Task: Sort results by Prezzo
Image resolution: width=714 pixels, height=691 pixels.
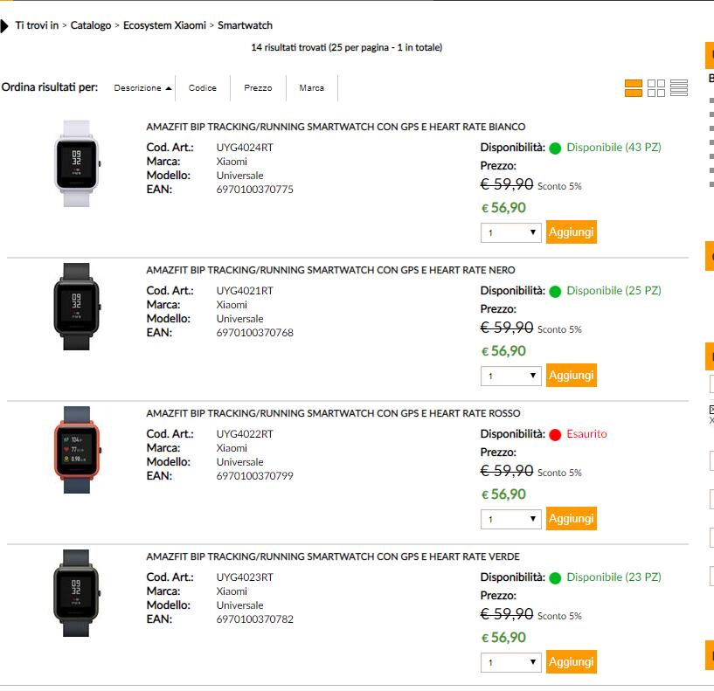Action: (x=258, y=88)
